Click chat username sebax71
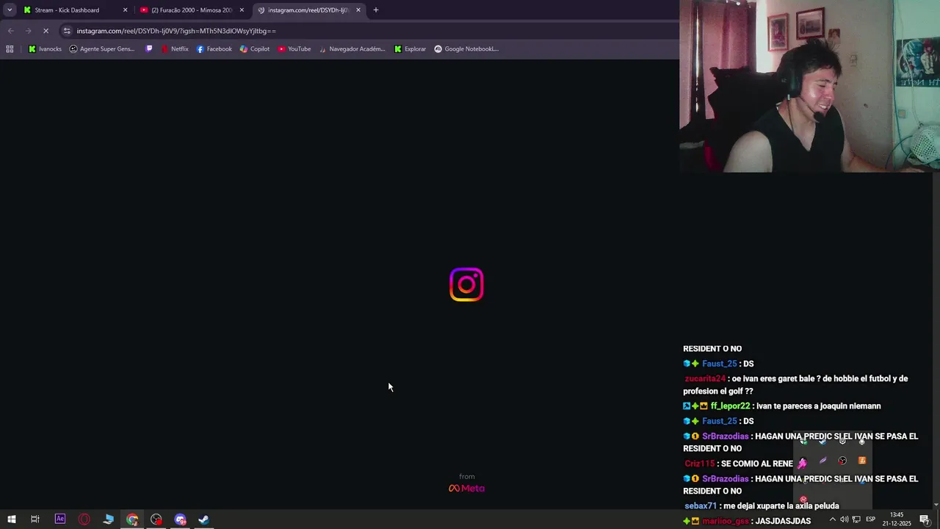The height and width of the screenshot is (529, 940). [701, 506]
